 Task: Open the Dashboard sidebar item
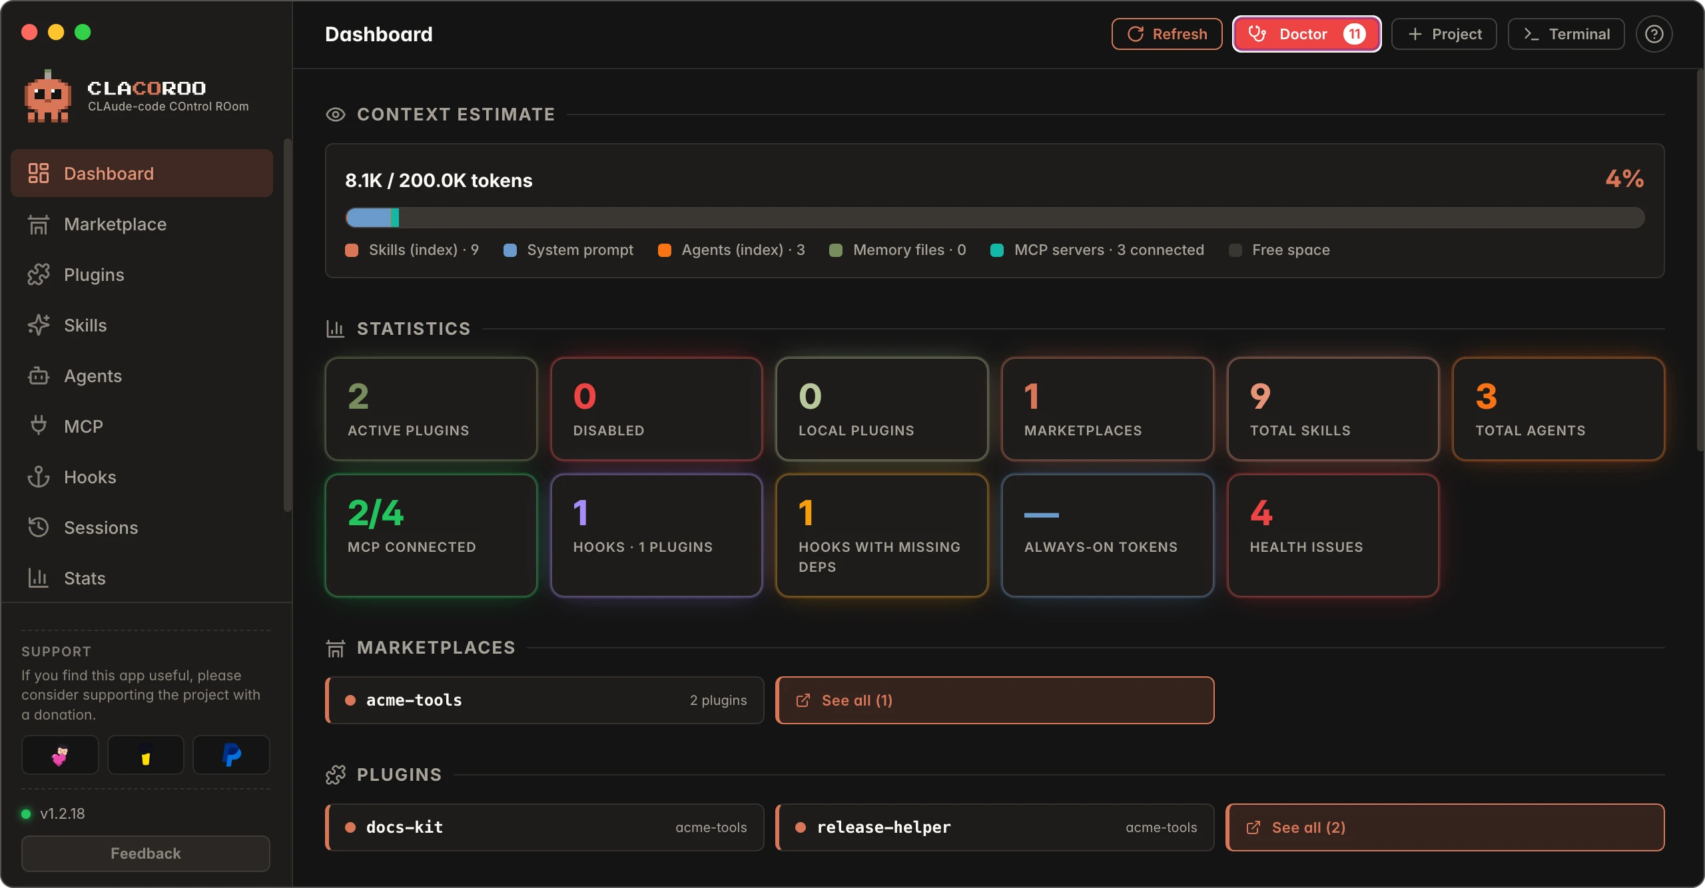142,173
